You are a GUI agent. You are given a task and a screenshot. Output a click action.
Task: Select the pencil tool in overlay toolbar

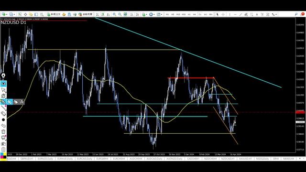(x=3, y=108)
